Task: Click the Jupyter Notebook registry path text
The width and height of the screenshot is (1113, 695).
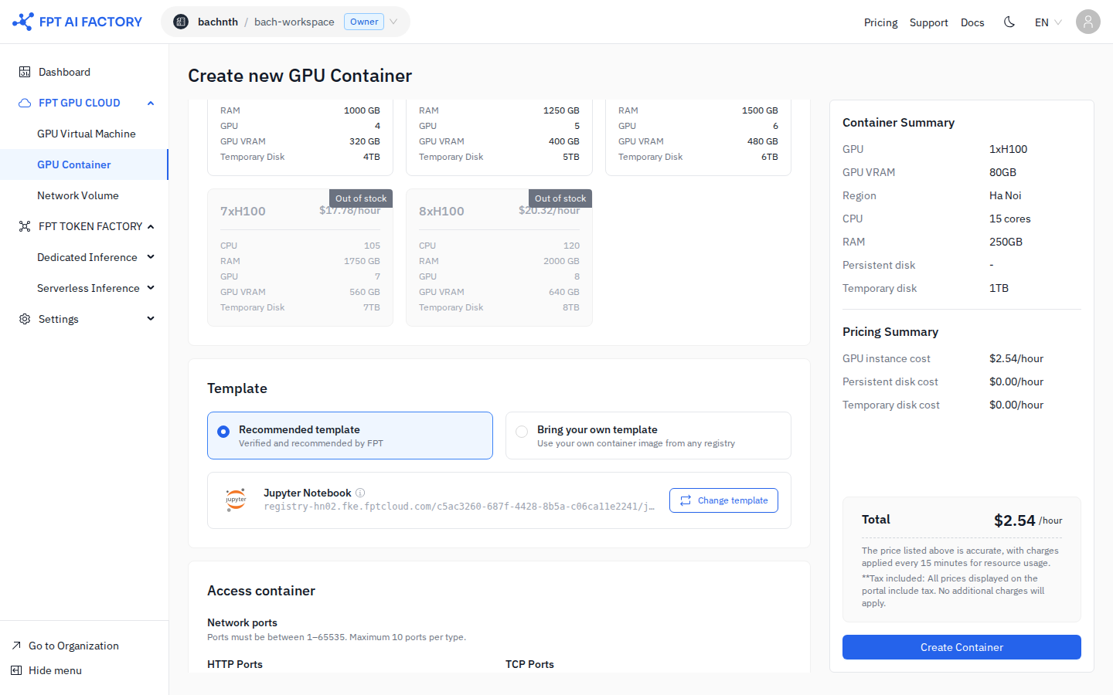Action: (x=459, y=507)
